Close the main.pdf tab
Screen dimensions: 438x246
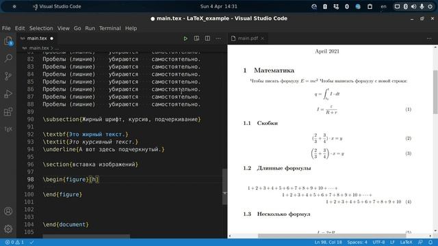coord(262,38)
